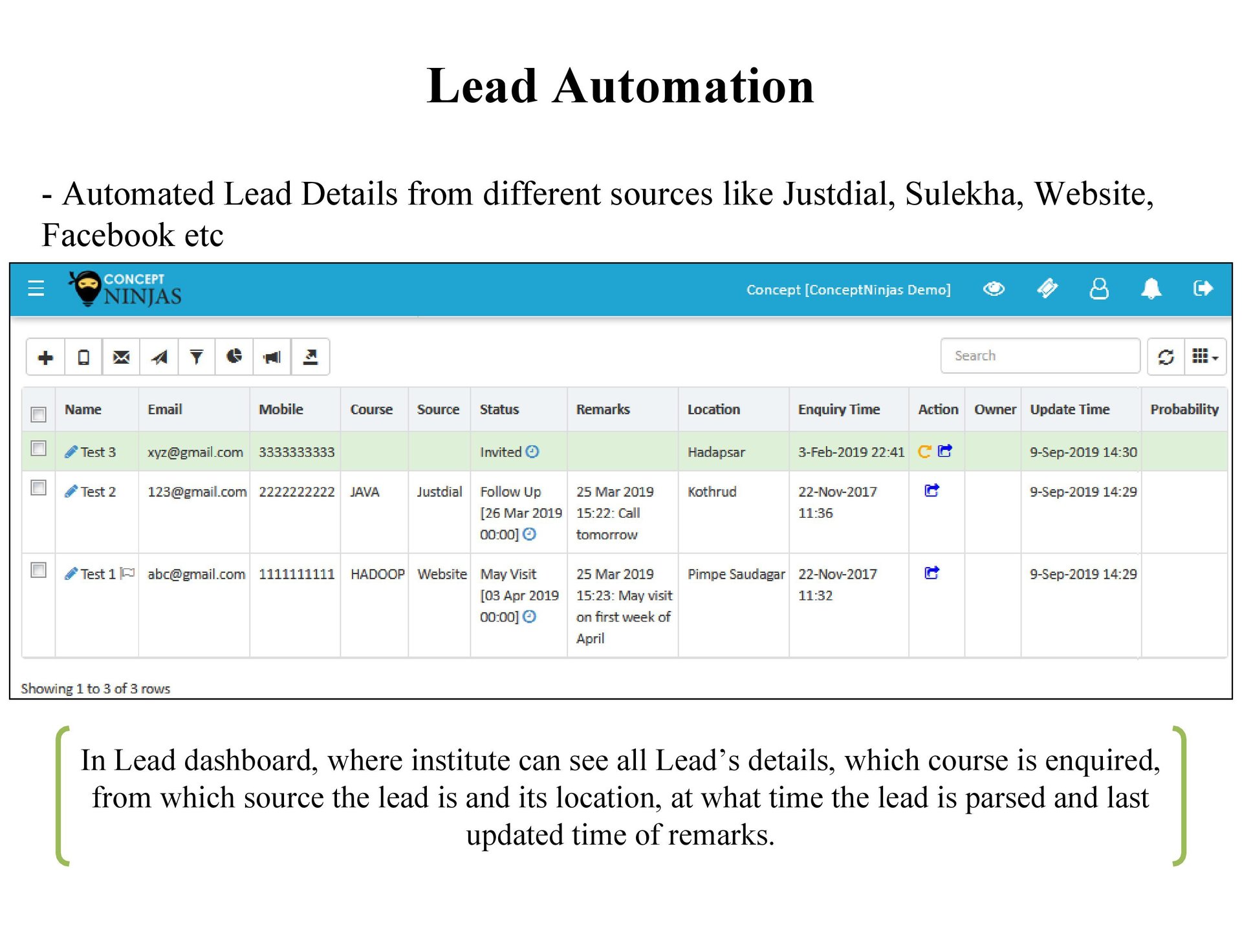Click into the Search input field
Screen dimensions: 1242x932
tap(1040, 356)
